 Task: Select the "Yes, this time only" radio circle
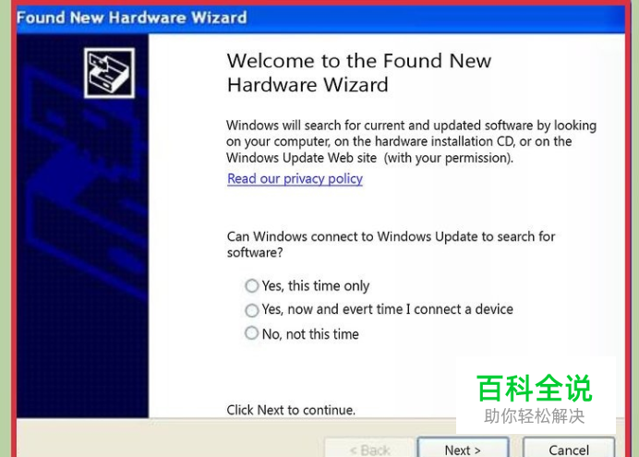252,285
